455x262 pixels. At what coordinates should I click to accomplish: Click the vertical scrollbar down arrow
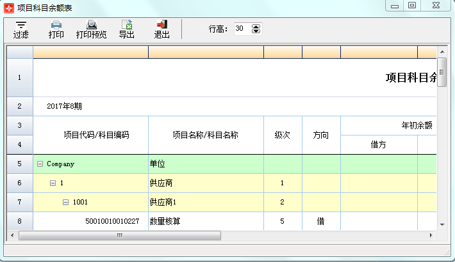click(x=442, y=225)
